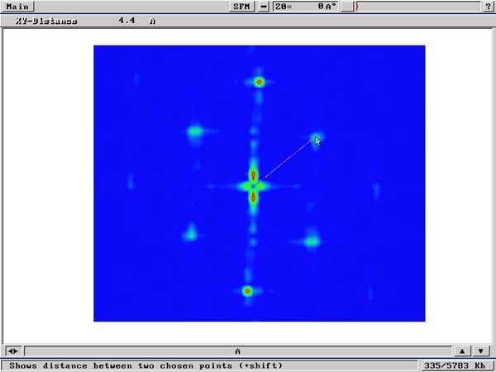496x372 pixels.
Task: Click the upper-right spot at measurement line end
Action: click(x=316, y=136)
